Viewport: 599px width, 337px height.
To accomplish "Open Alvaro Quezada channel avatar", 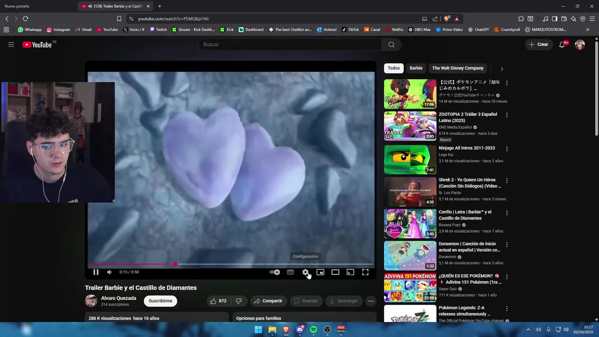I will coord(91,301).
